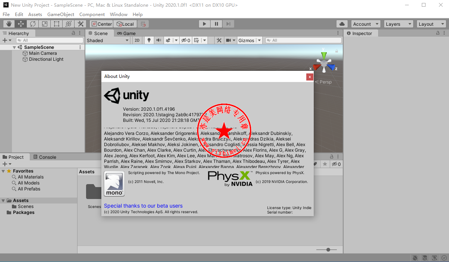449x262 pixels.
Task: Toggle Project hidden packages eye counter
Action: (336, 164)
